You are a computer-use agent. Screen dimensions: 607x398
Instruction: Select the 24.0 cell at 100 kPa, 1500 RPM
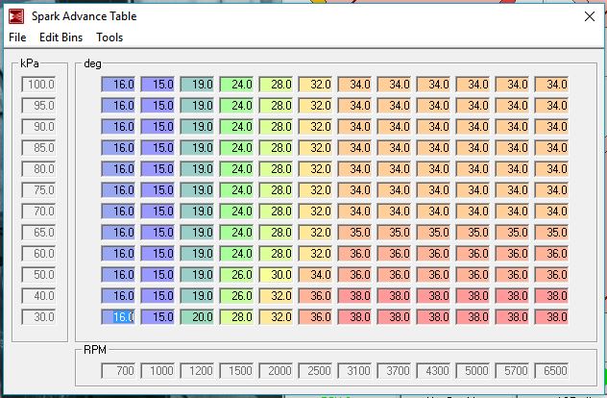[x=236, y=84]
